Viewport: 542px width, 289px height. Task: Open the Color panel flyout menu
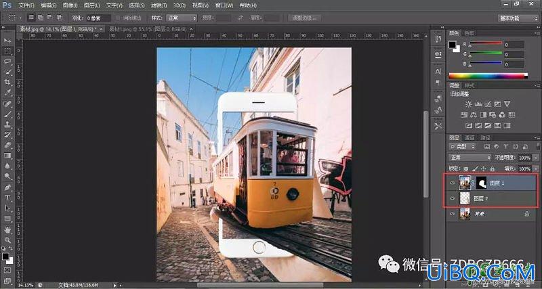(537, 33)
